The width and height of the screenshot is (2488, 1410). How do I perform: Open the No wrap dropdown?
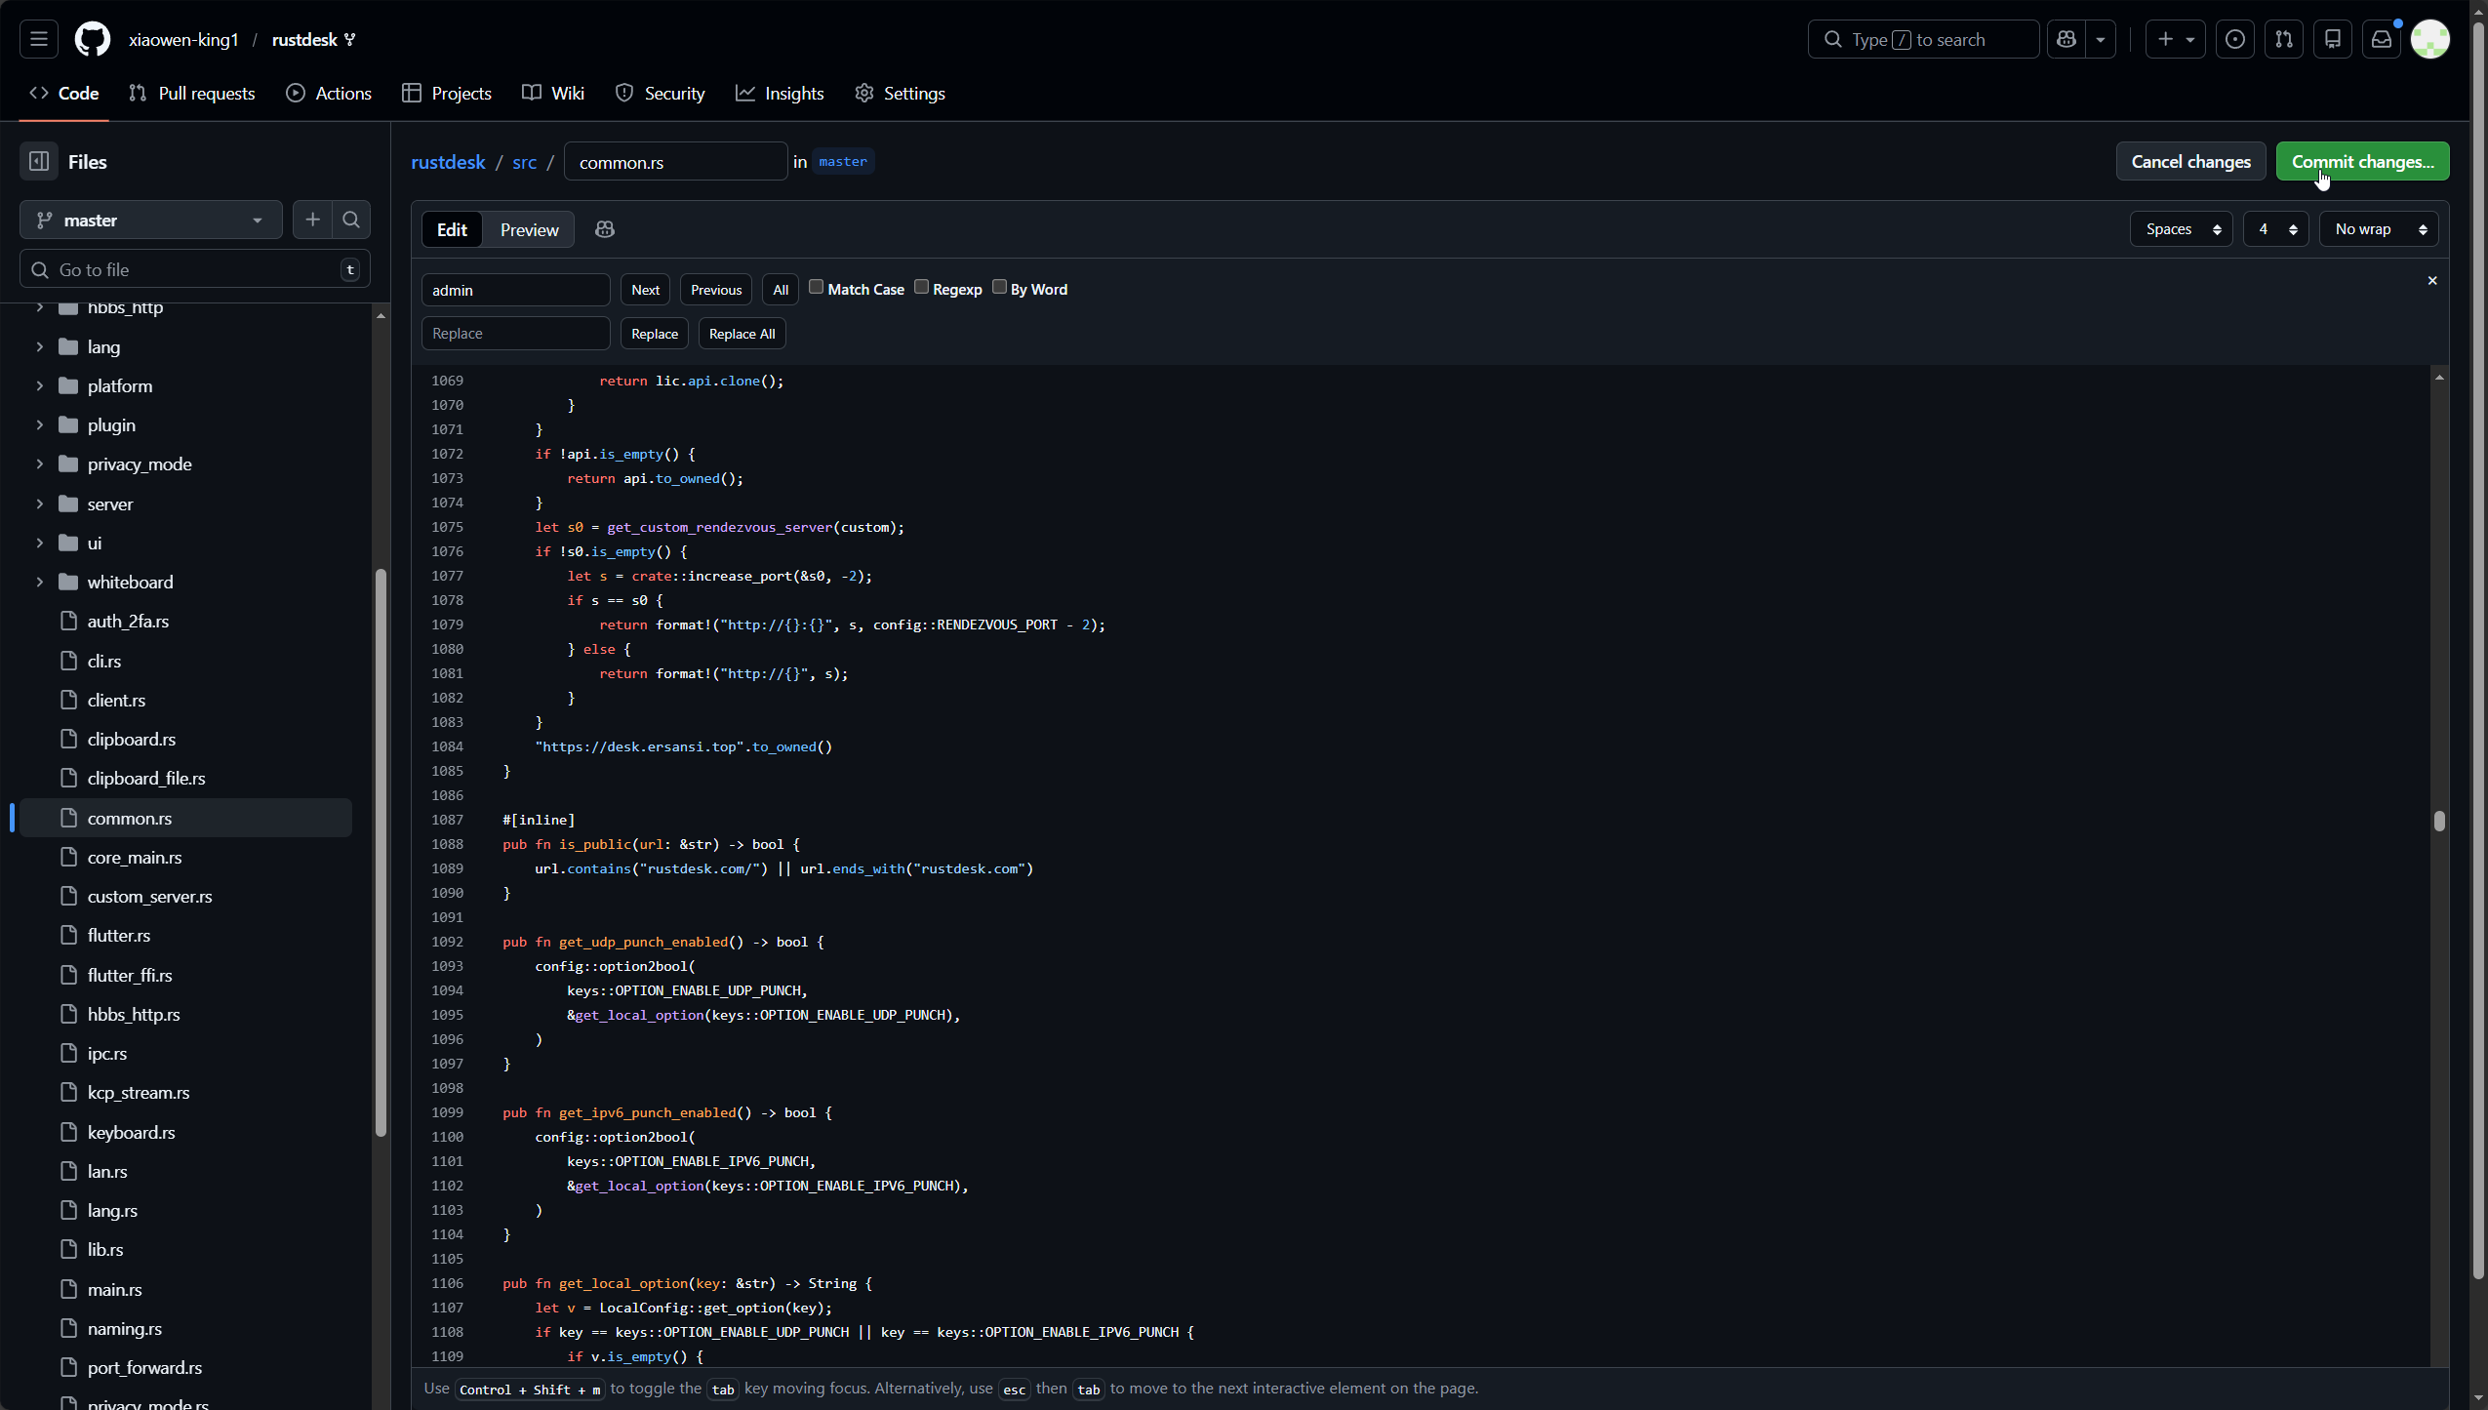(x=2379, y=229)
